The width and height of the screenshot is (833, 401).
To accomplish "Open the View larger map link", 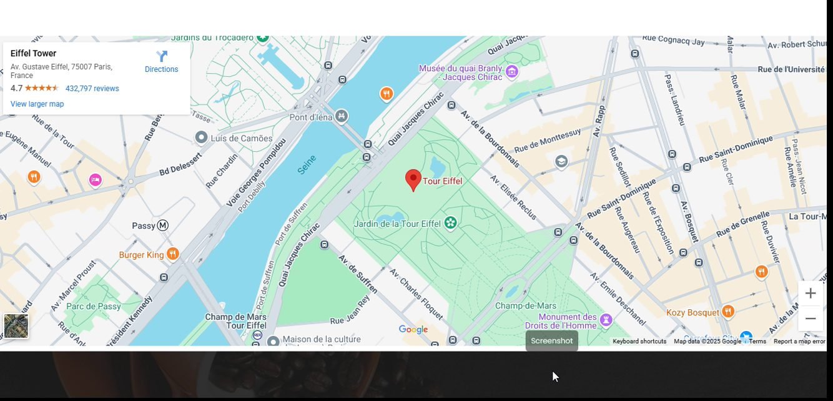I will [x=37, y=104].
